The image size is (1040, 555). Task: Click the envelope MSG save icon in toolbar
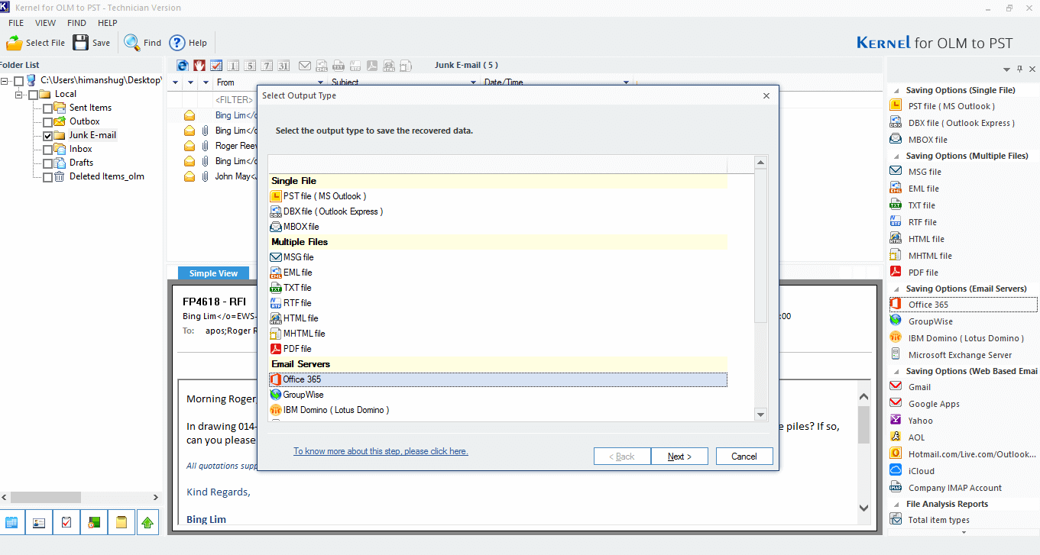tap(305, 66)
